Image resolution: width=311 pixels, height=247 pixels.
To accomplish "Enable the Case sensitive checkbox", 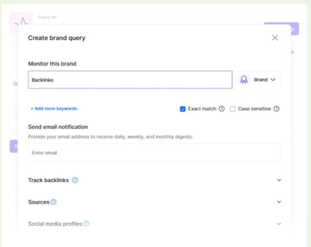I will [x=233, y=109].
